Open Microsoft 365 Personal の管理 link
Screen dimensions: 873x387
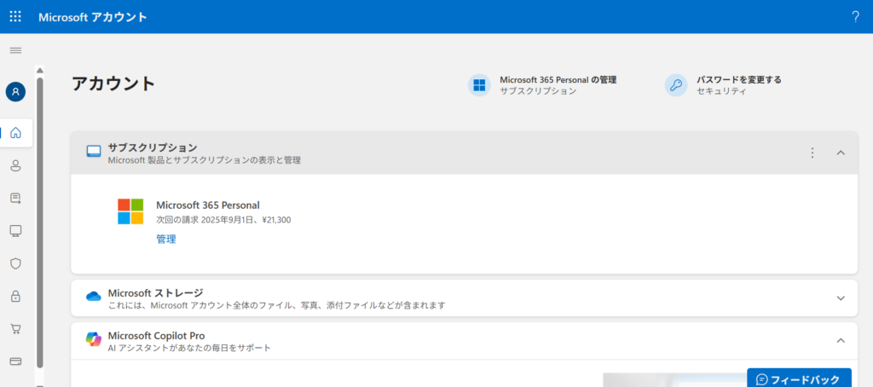(558, 79)
